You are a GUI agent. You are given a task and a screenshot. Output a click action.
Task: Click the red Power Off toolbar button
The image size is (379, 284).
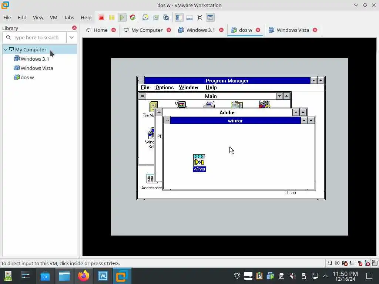click(x=101, y=17)
